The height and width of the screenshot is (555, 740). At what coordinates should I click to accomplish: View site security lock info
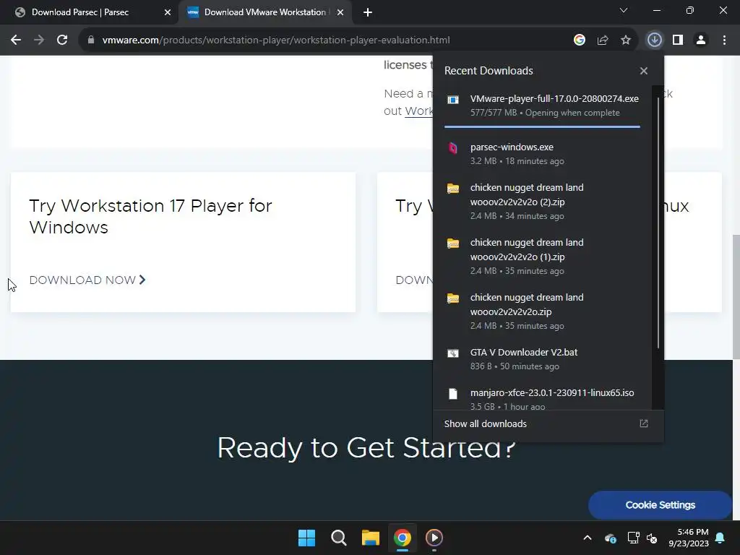click(90, 40)
